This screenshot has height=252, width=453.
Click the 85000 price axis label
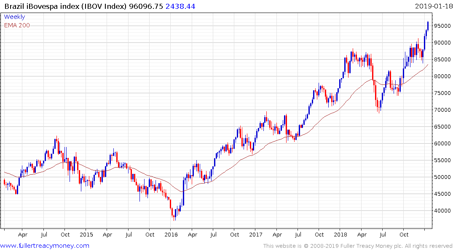pyautogui.click(x=442, y=60)
